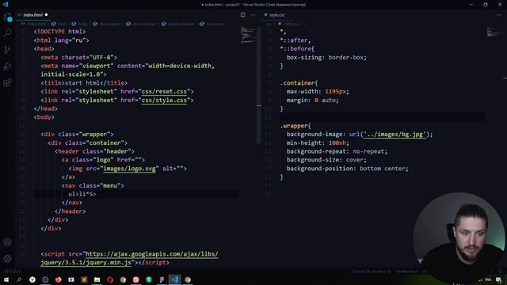This screenshot has width=507, height=285.
Task: Click the 'bottom center' background-position value
Action: [382, 169]
